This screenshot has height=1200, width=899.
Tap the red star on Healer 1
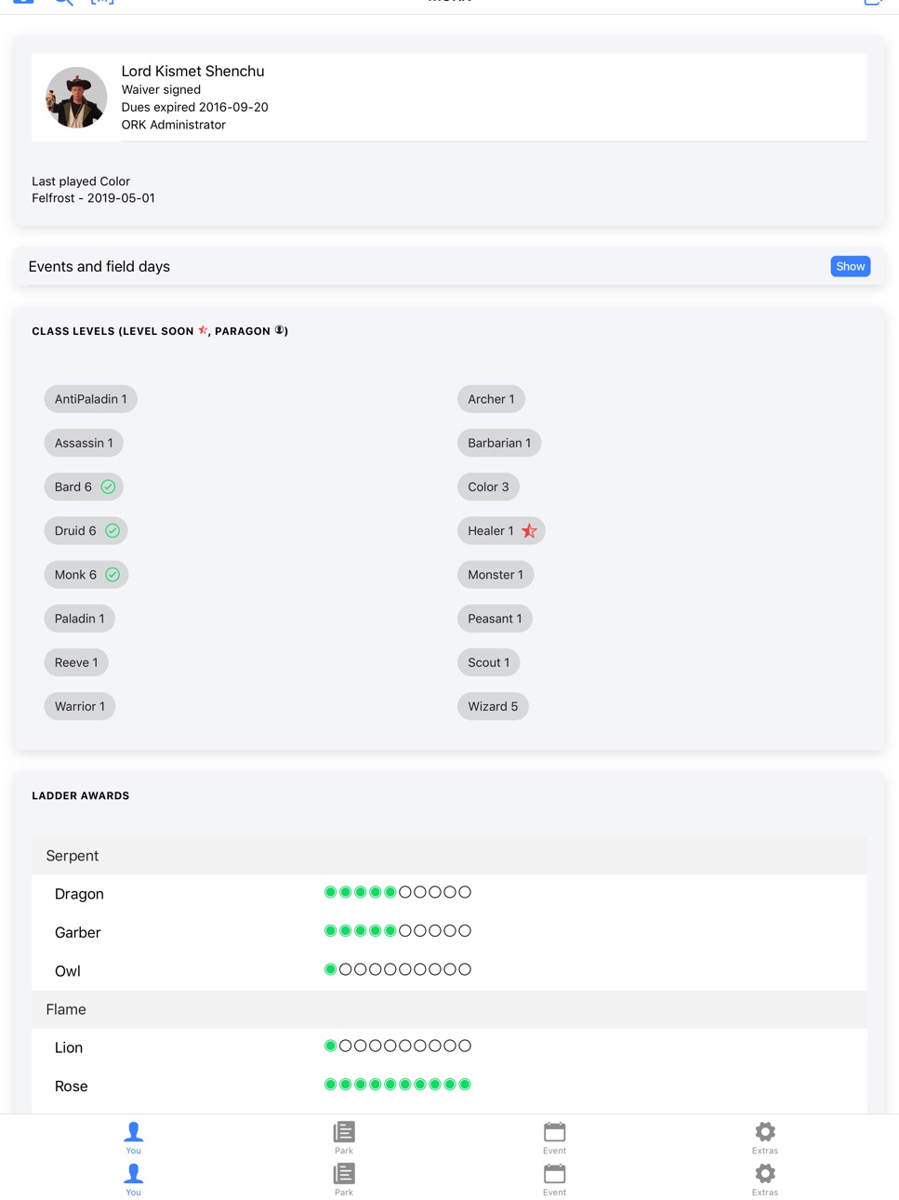(529, 531)
